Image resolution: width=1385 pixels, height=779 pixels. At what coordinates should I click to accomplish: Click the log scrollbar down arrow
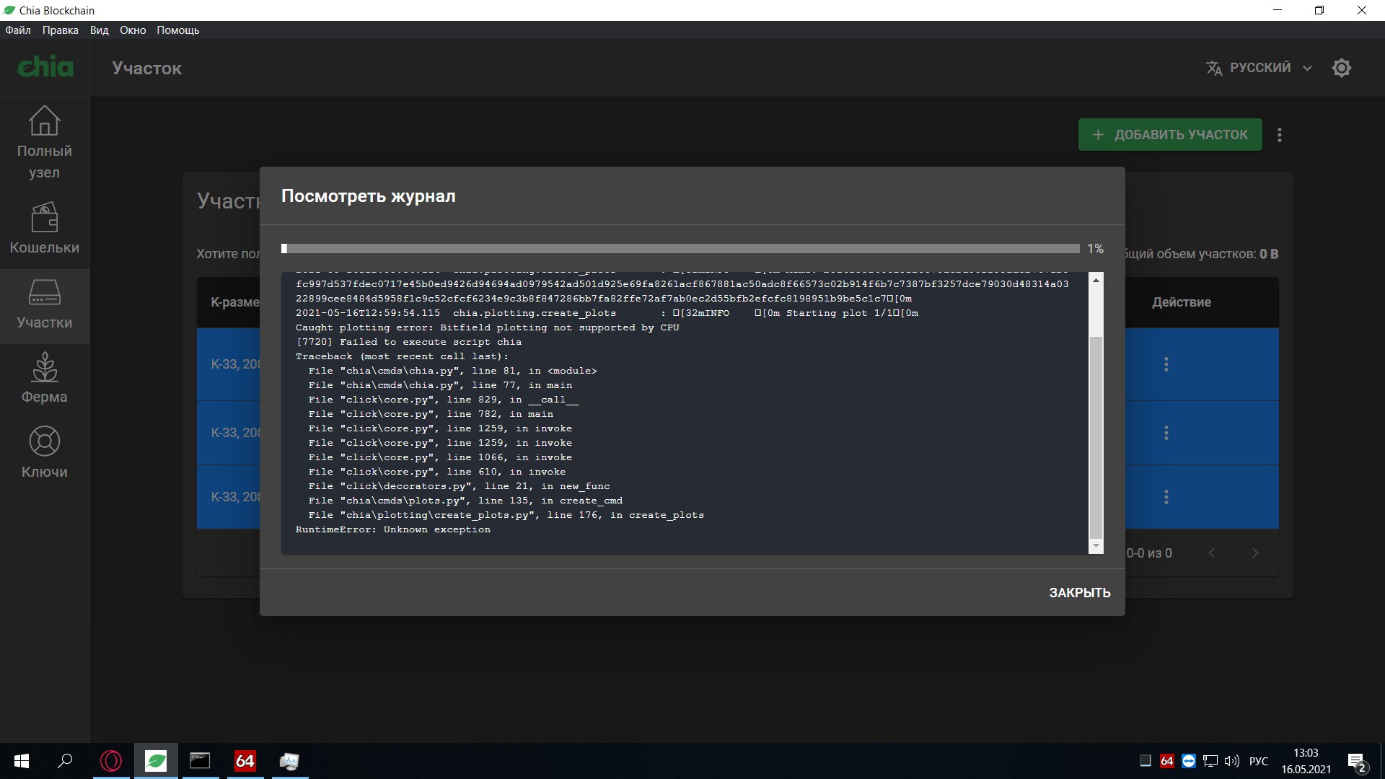[1096, 547]
